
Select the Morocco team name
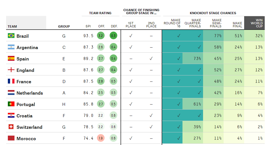(x=26, y=139)
